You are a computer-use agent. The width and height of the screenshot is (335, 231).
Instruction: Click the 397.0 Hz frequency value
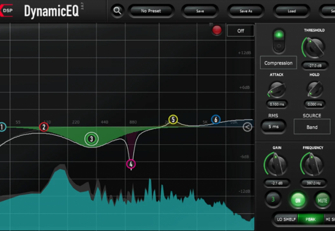point(314,183)
